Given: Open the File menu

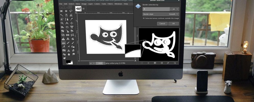Looking at the screenshot, I should tap(61, 4).
